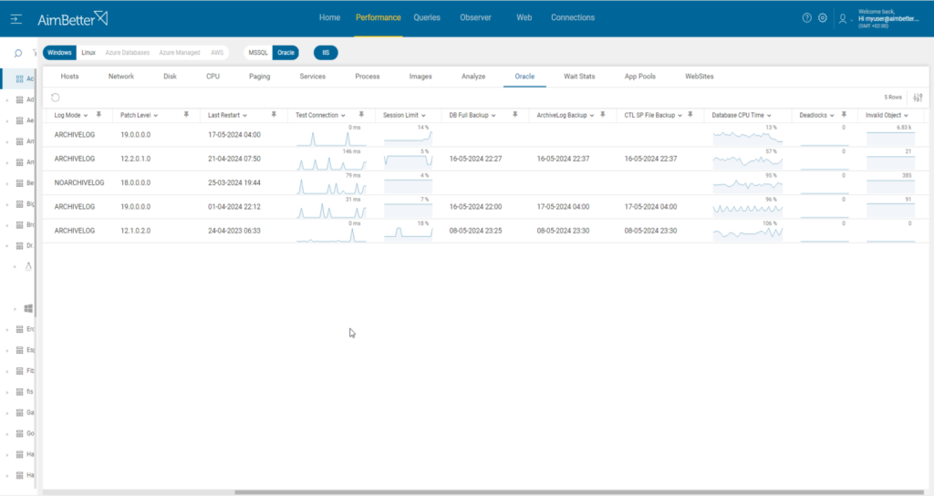Image resolution: width=934 pixels, height=496 pixels.
Task: Go to the Home top menu
Action: (329, 18)
